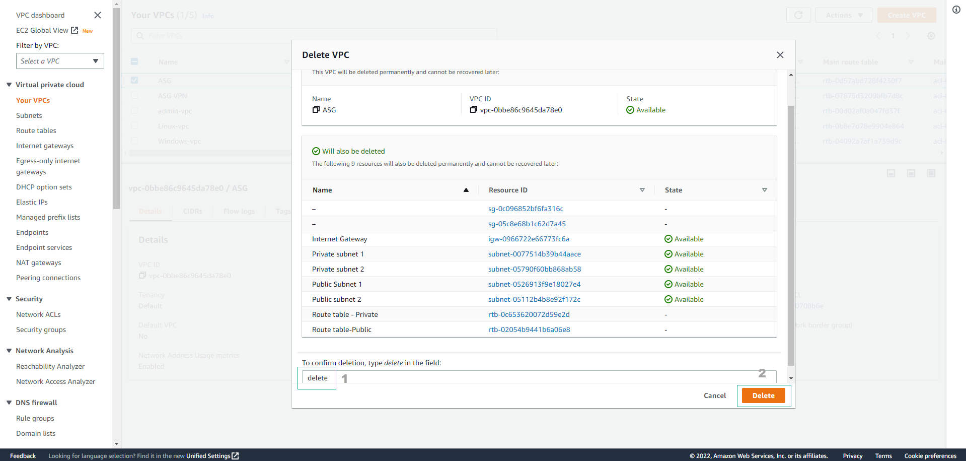Click the orange Delete button
966x461 pixels.
point(764,396)
